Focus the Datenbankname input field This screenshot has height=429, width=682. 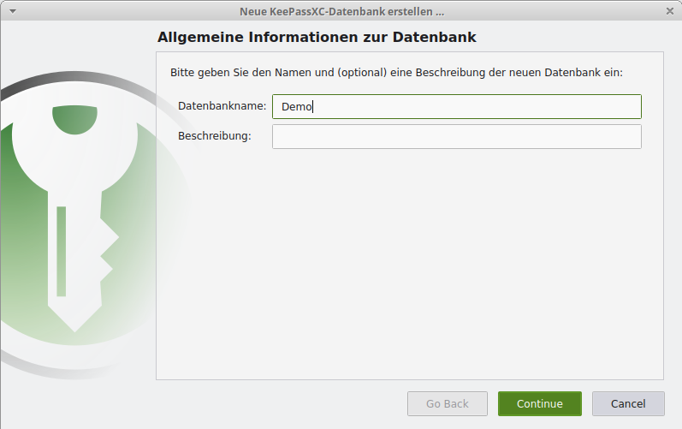click(x=456, y=107)
